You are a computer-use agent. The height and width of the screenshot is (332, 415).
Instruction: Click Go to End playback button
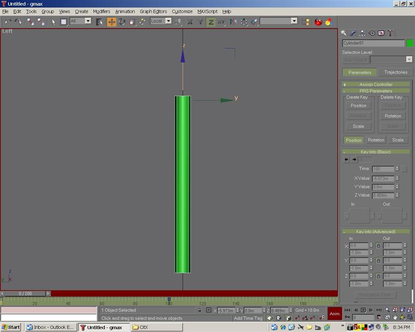379,310
